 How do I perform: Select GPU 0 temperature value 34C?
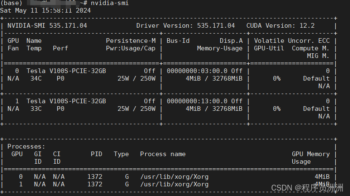coord(36,78)
